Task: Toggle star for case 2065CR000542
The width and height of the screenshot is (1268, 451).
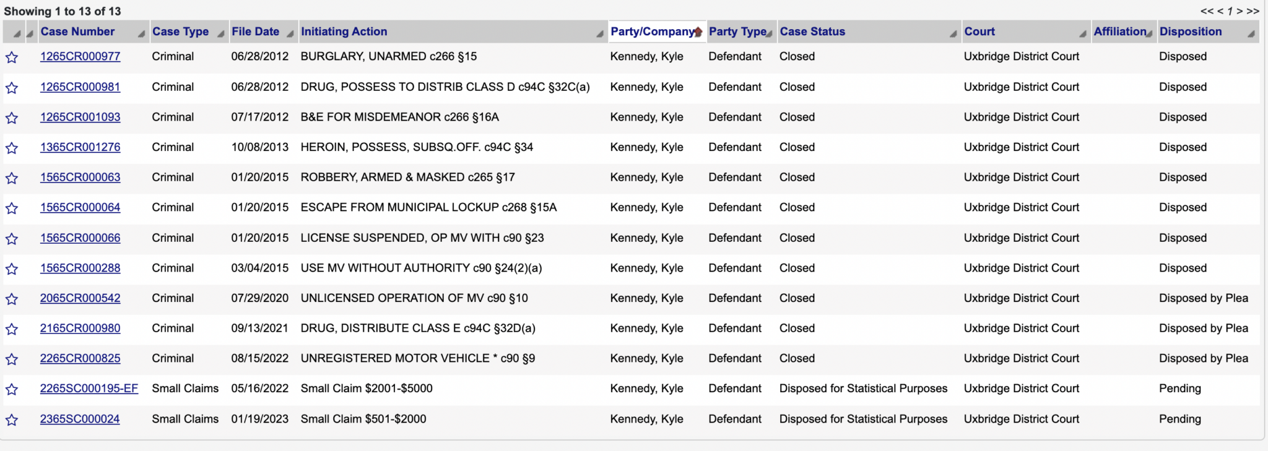Action: (12, 299)
